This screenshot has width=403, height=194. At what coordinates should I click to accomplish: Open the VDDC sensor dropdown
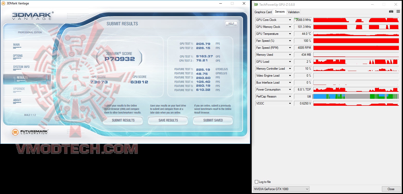point(290,103)
